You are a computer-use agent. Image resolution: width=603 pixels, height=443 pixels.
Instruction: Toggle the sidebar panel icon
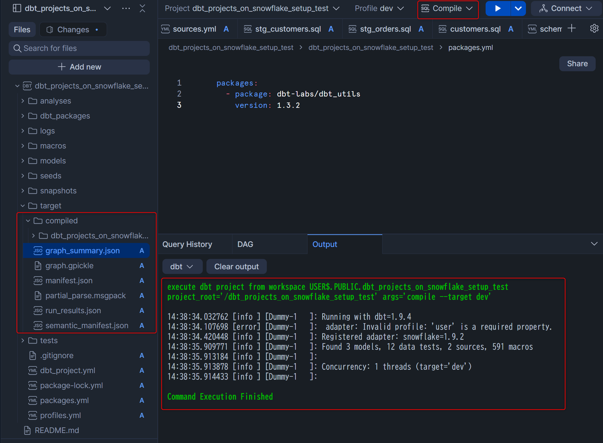point(17,8)
